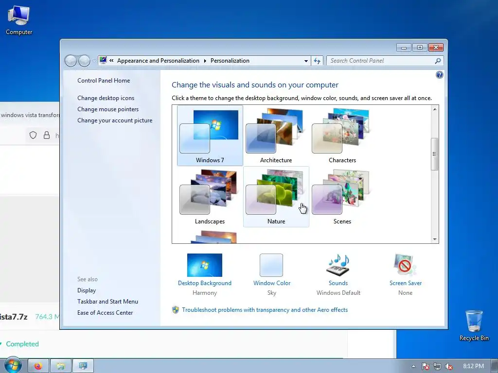498x373 pixels.
Task: Open the Screen Saver settings icon
Action: tap(405, 265)
